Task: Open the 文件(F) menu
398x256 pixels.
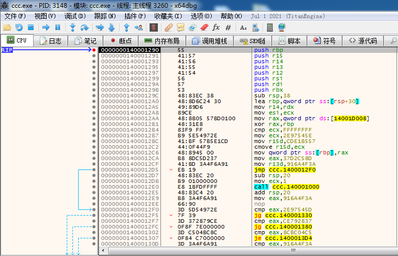Action: point(15,16)
